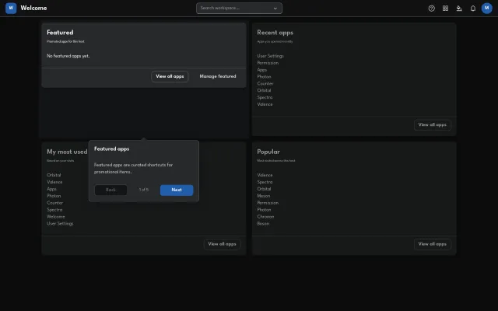The height and width of the screenshot is (311, 498).
Task: Open Spectra in Recent apps list
Action: [265, 97]
